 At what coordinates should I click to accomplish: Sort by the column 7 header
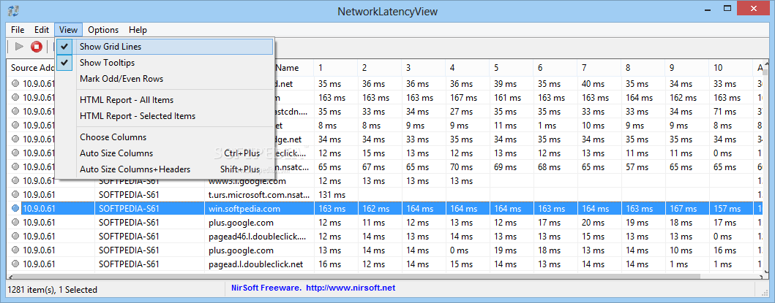[599, 68]
